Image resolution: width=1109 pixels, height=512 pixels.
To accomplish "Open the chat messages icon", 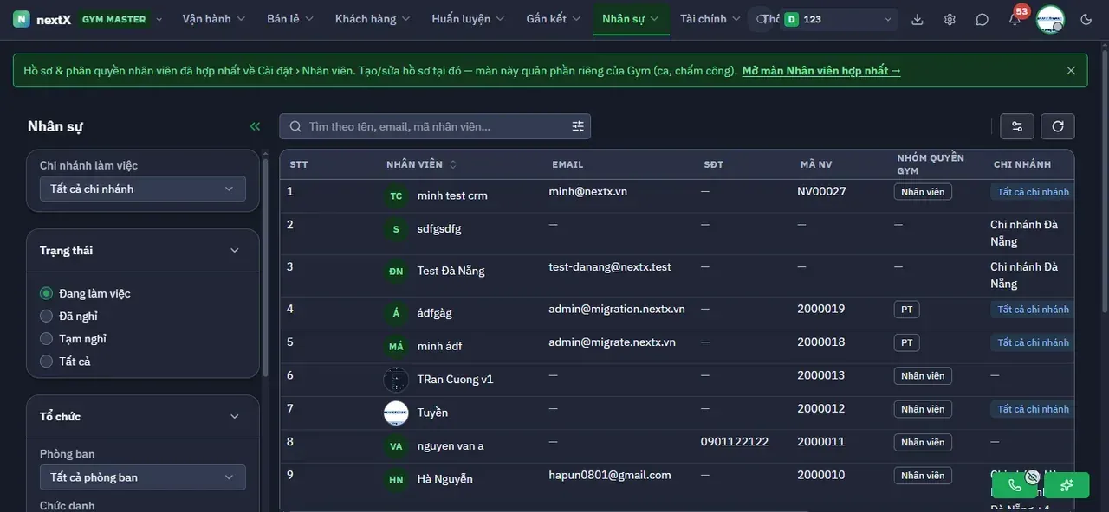I will (x=982, y=19).
